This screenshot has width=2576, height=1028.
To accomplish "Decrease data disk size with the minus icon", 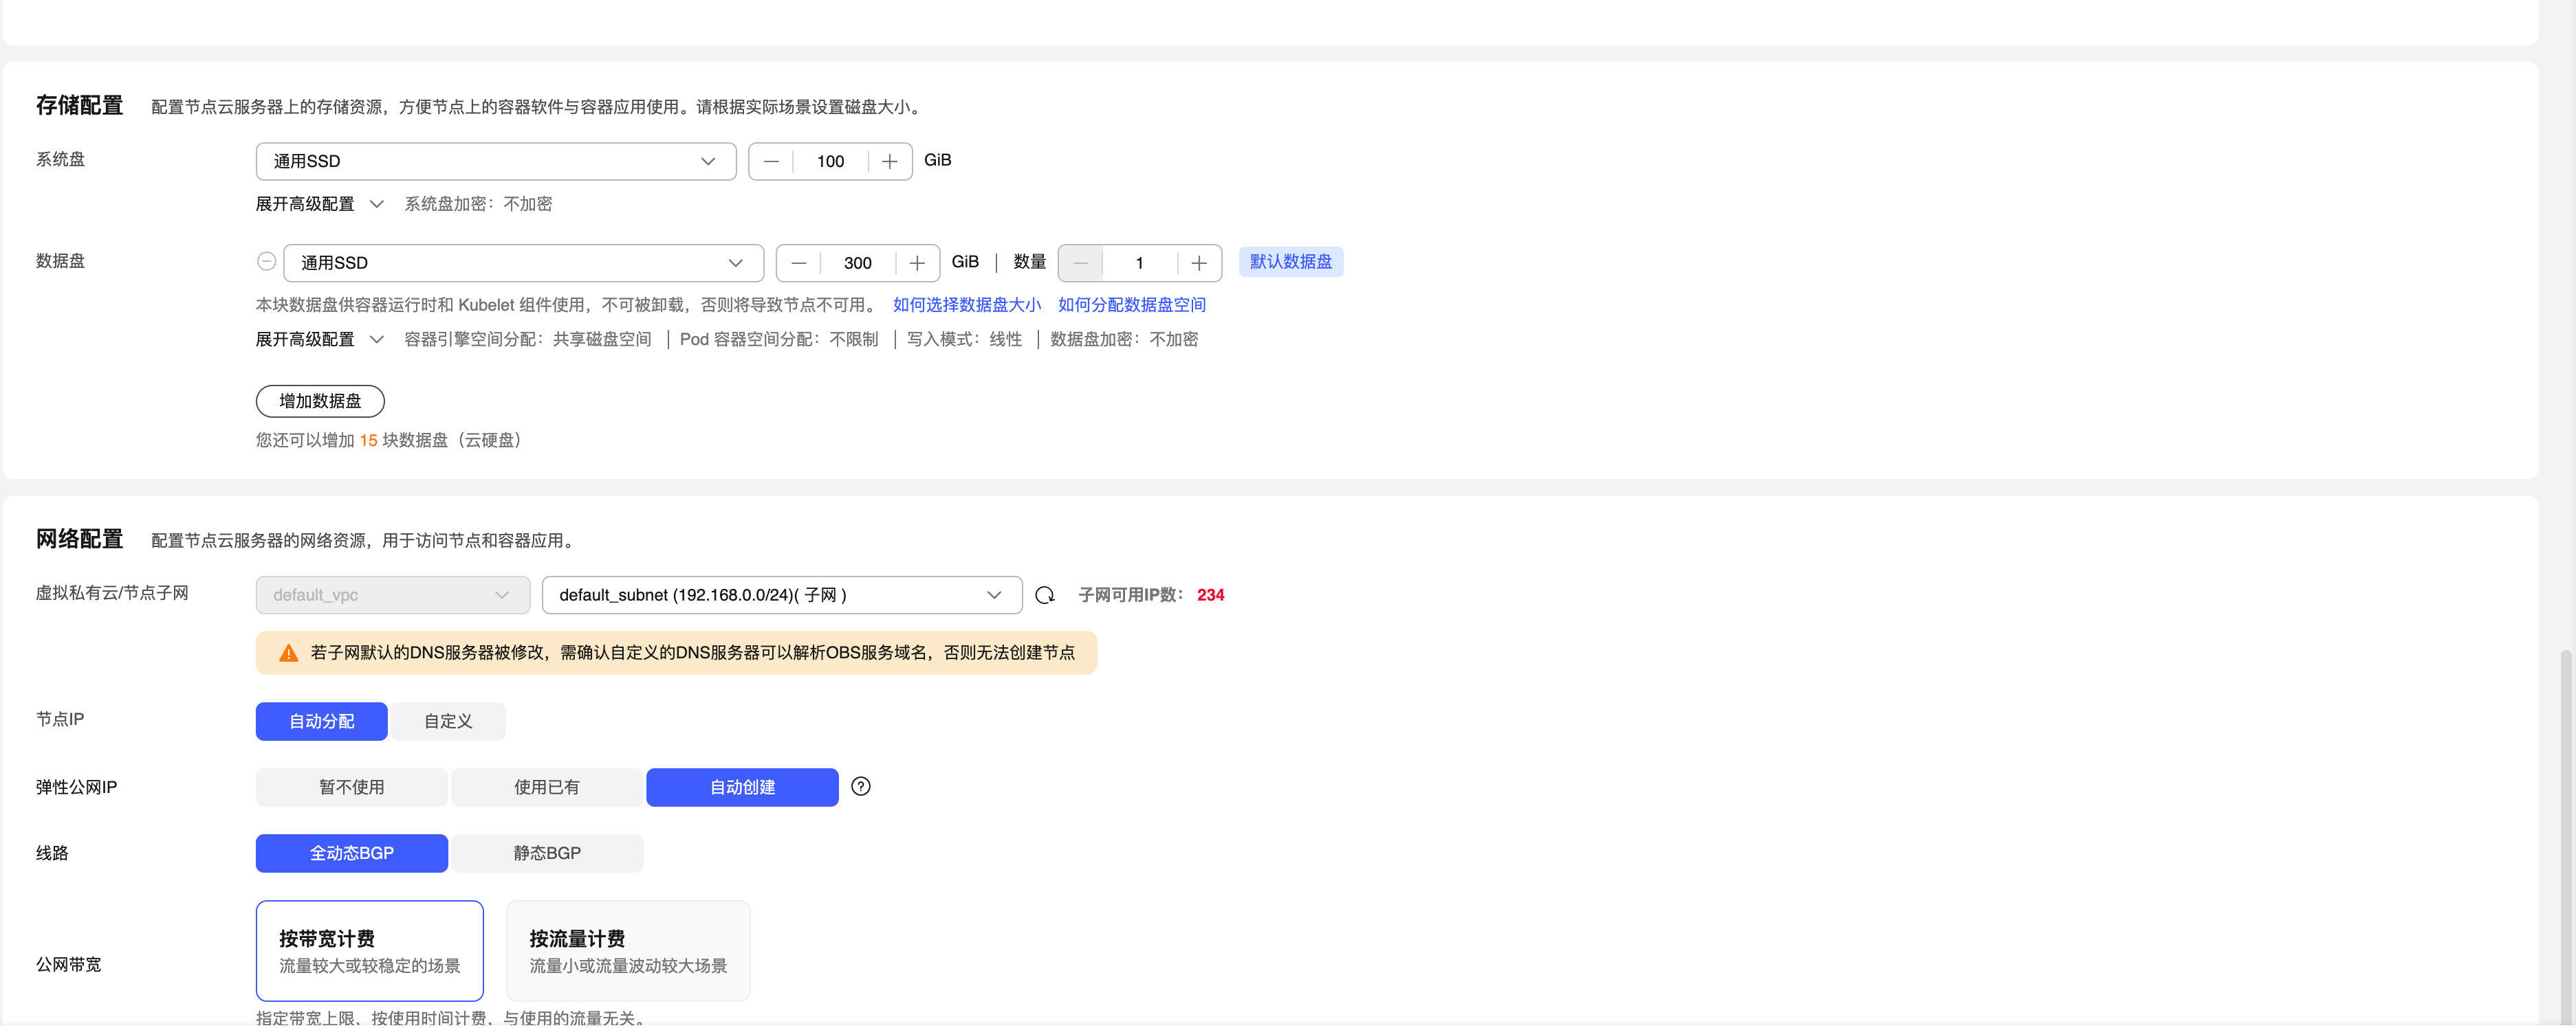I will 798,262.
